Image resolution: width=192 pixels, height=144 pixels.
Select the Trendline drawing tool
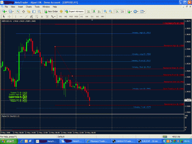(x=26, y=17)
